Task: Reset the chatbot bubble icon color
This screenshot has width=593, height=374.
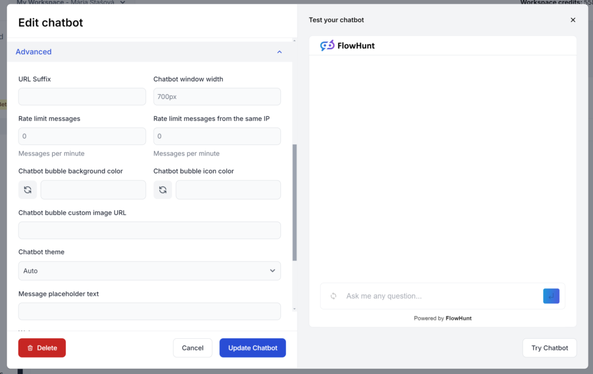Action: pyautogui.click(x=163, y=190)
